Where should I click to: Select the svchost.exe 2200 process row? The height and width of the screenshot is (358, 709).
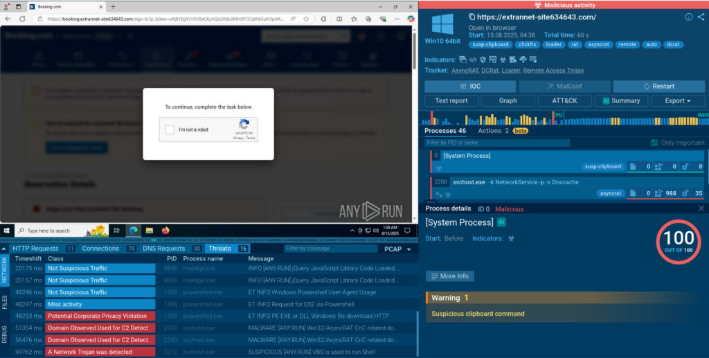tap(568, 188)
